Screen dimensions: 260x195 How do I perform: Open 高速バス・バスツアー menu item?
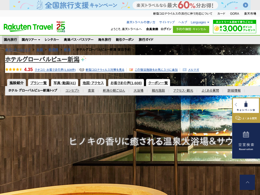[x=79, y=40]
